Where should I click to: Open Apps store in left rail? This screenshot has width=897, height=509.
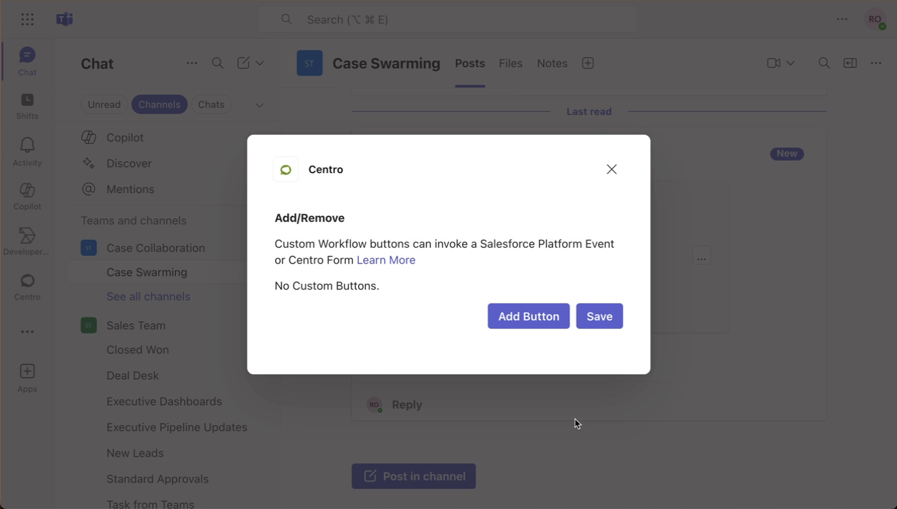coord(27,378)
